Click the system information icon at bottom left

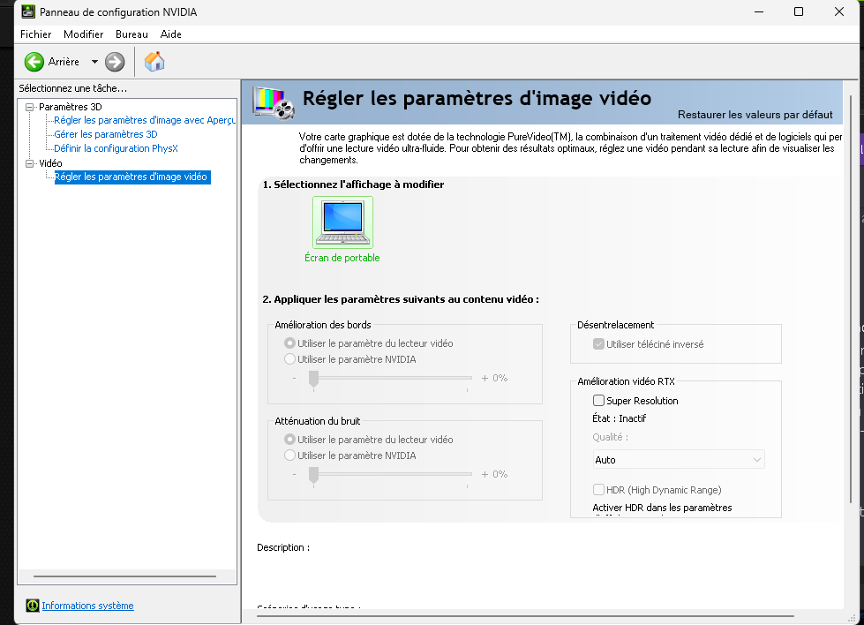(33, 606)
